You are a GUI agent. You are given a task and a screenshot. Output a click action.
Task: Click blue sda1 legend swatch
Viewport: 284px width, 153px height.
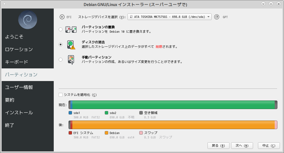(70, 113)
